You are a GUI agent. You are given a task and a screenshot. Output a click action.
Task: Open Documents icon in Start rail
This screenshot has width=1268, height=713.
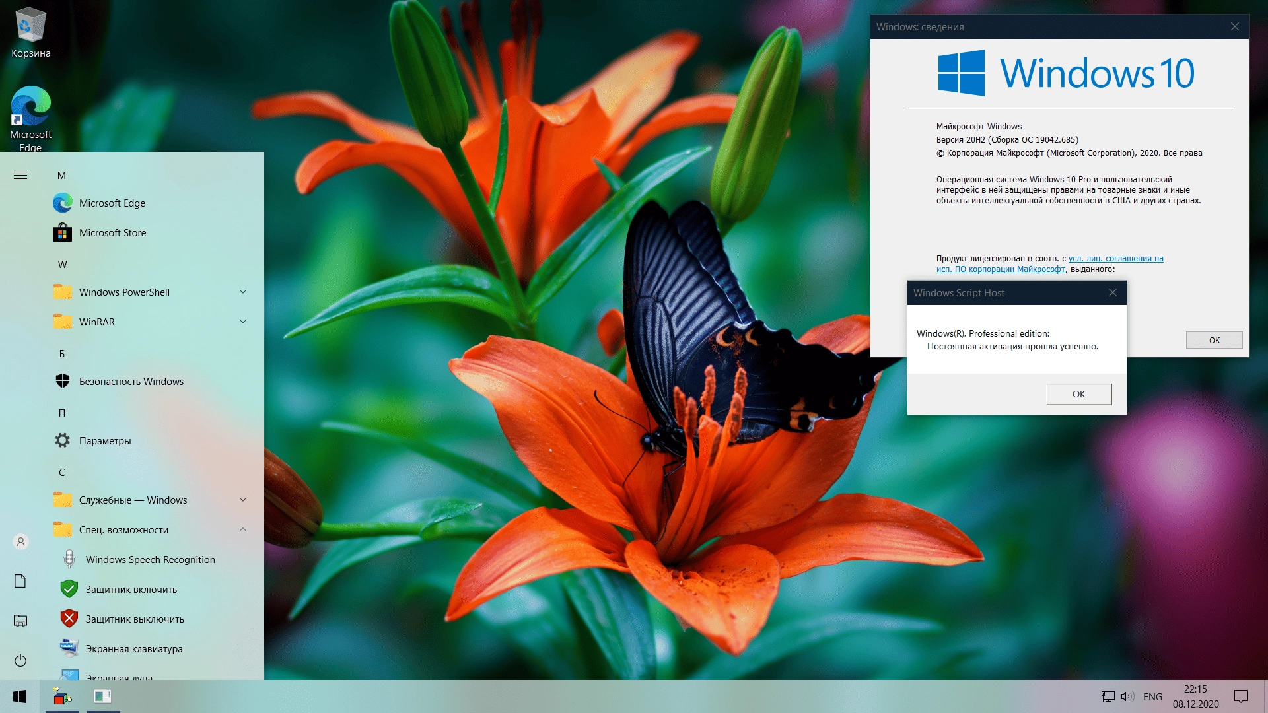click(x=20, y=581)
